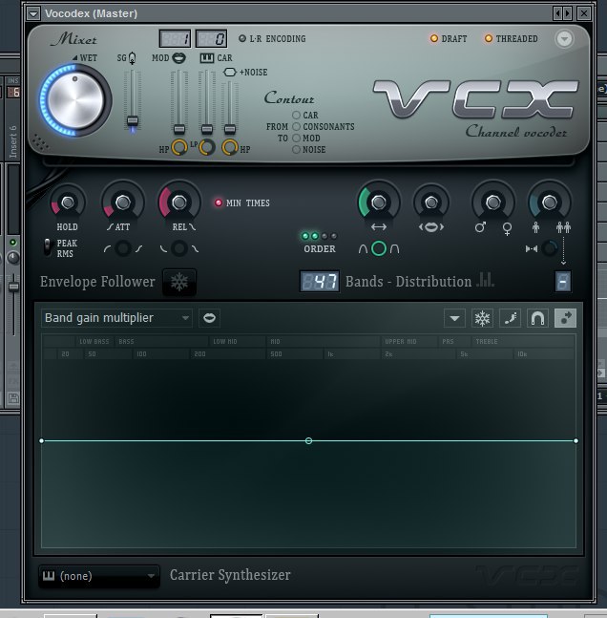Click the carrier channel number display
The width and height of the screenshot is (607, 618).
[211, 38]
